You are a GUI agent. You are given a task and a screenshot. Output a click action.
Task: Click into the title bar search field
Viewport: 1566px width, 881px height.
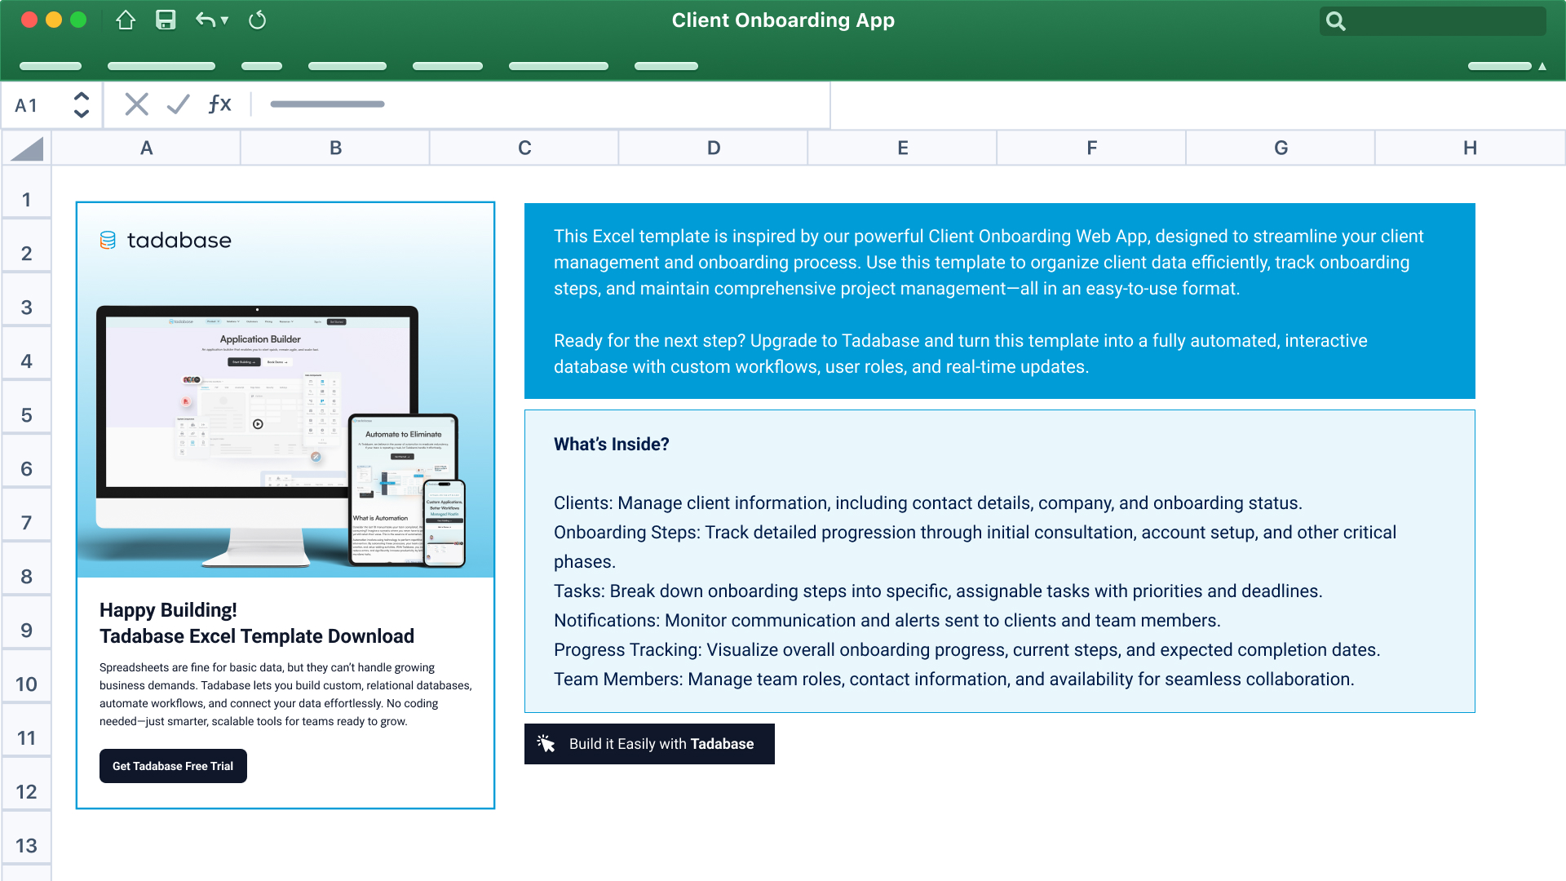[x=1433, y=21]
